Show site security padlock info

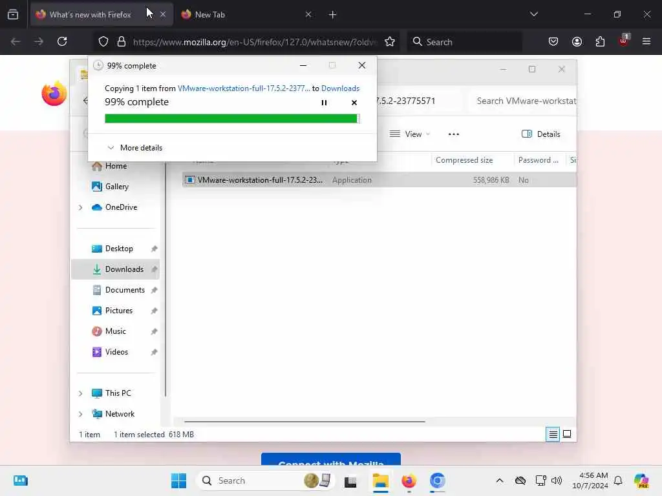coord(122,41)
